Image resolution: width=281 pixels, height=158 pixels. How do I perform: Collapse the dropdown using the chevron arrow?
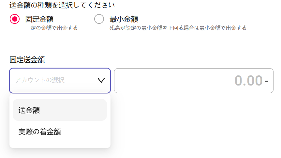click(x=101, y=80)
